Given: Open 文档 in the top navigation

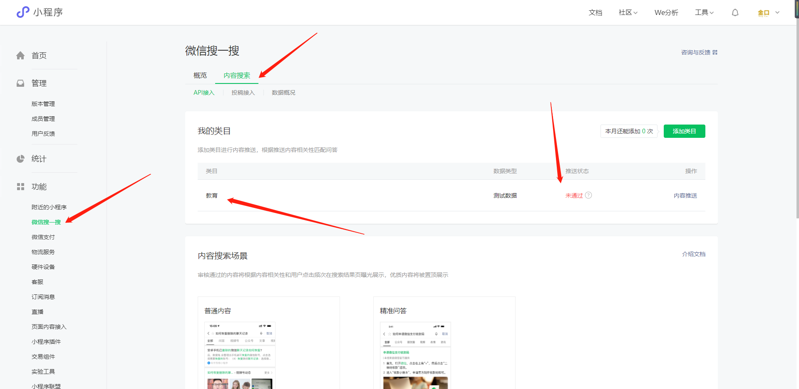Looking at the screenshot, I should tap(596, 12).
